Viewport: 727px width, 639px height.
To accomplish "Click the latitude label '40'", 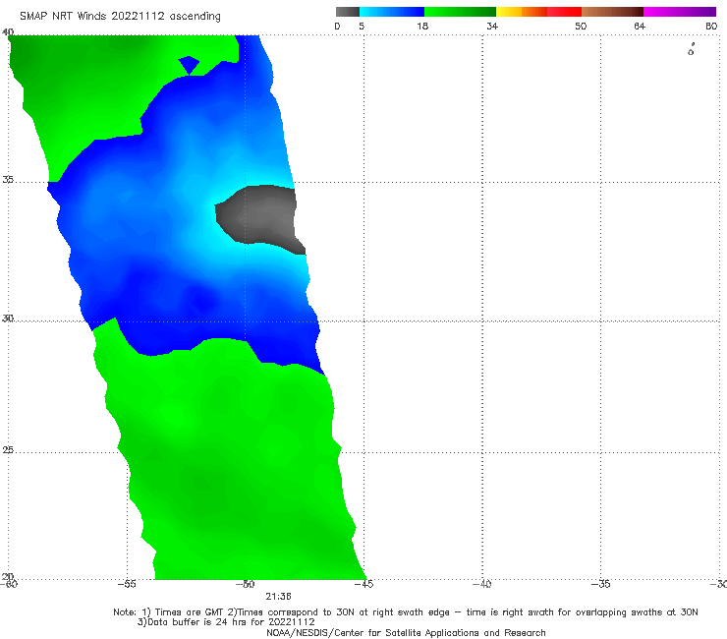I will [8, 31].
